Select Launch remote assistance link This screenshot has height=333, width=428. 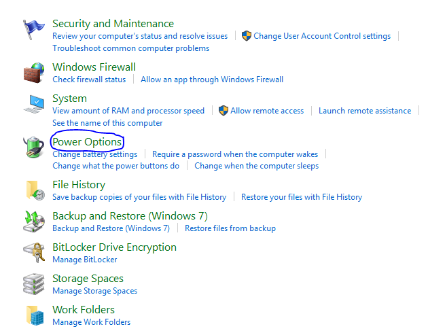tap(365, 111)
